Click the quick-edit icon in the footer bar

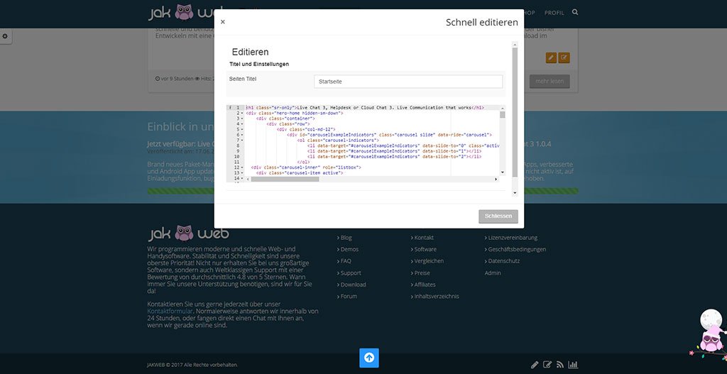(547, 365)
